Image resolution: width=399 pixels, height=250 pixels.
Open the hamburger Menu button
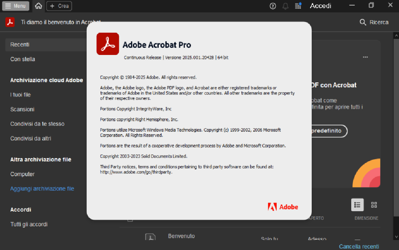(15, 6)
